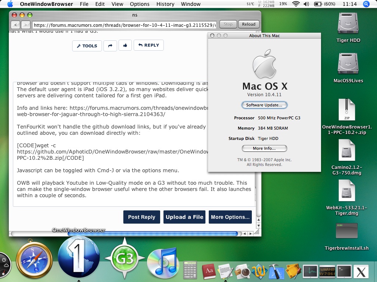
Task: Go forward with the browser forward arrow
Action: pos(25,25)
